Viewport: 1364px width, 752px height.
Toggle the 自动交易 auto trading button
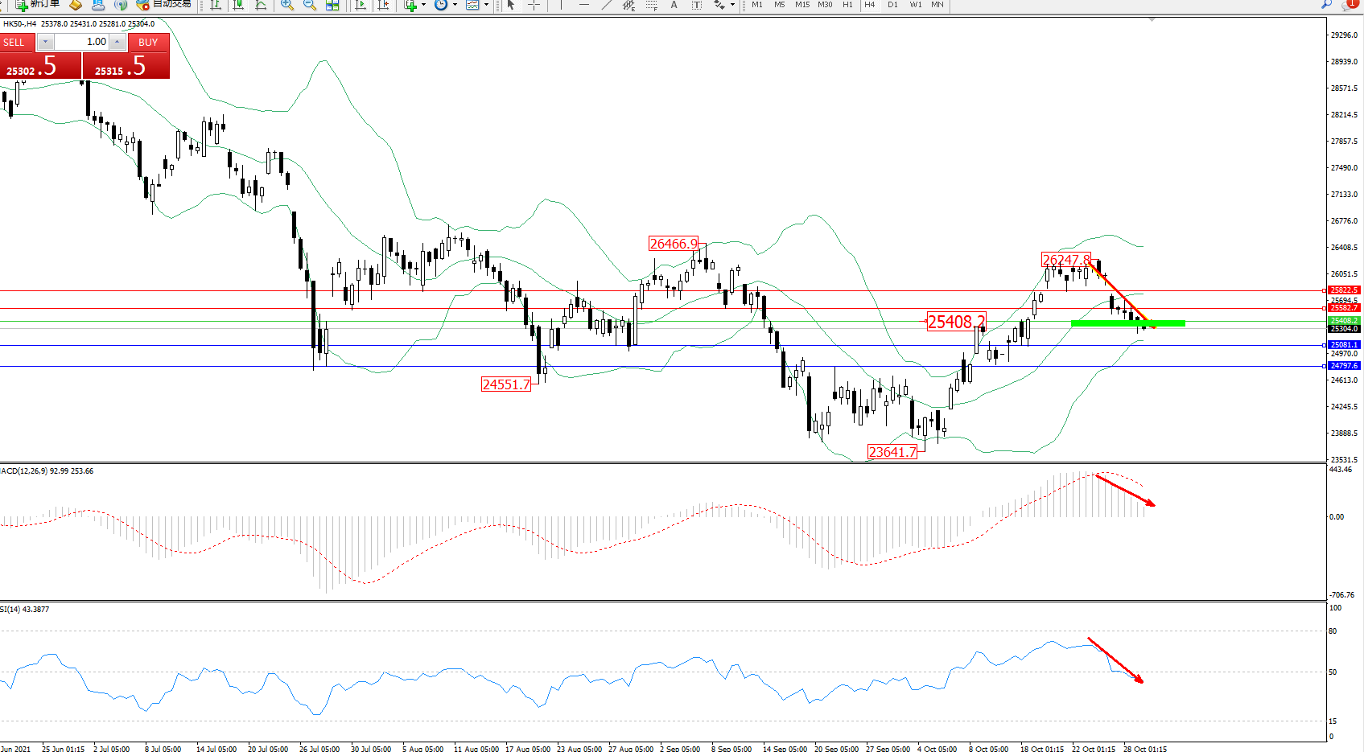166,4
